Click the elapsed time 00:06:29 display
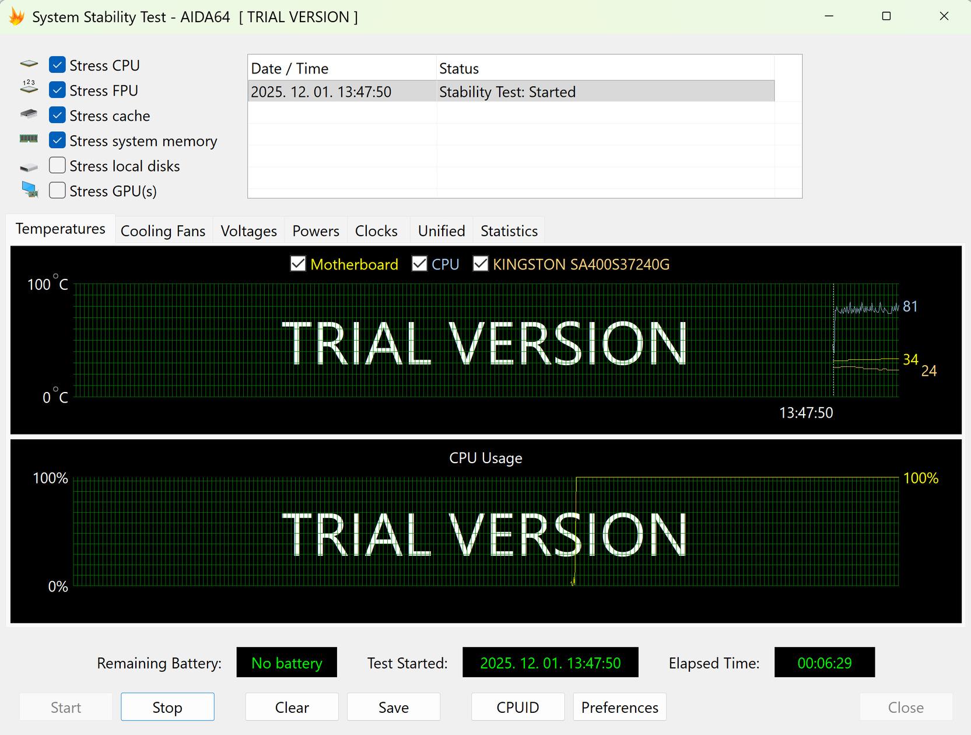971x735 pixels. pyautogui.click(x=825, y=663)
